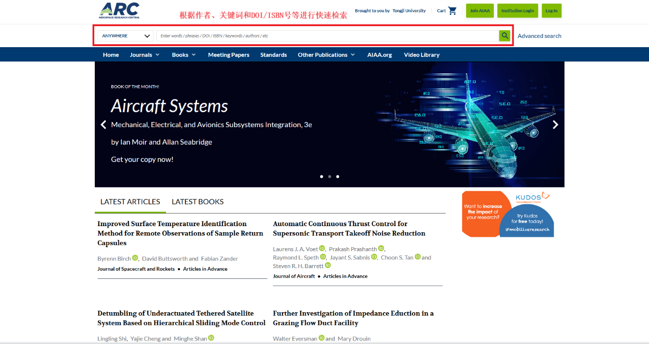The image size is (649, 344).
Task: Click author name Yajie Cheng
Action: tap(144, 339)
